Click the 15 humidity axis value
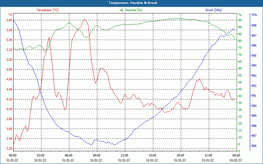 pos(240,131)
